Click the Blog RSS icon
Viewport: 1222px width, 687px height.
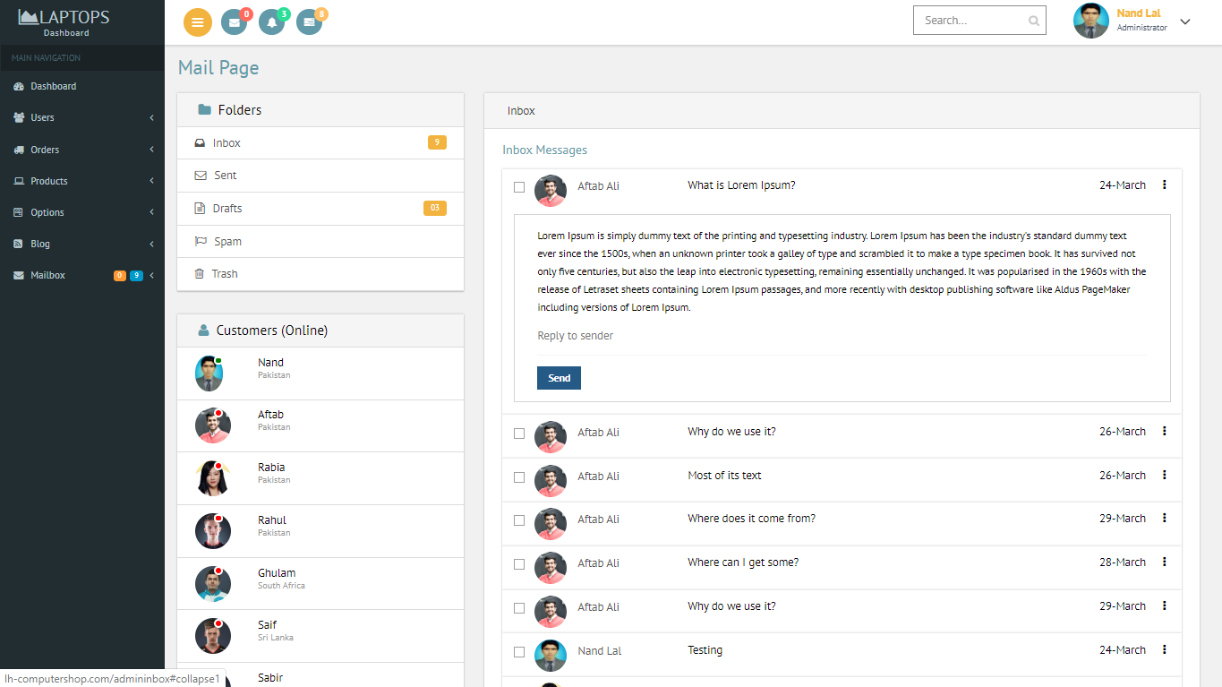(19, 244)
